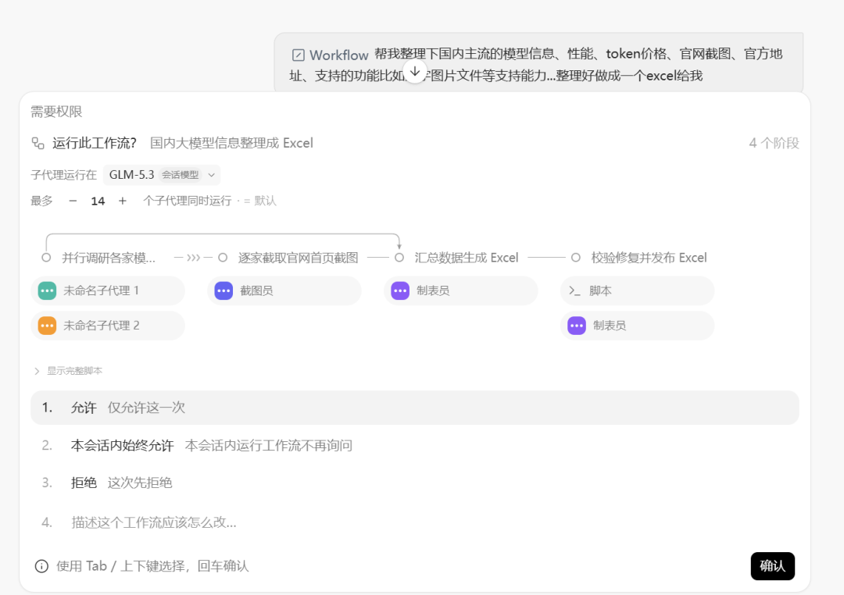Click the value 14 in agent counter
This screenshot has width=844, height=595.
point(98,201)
